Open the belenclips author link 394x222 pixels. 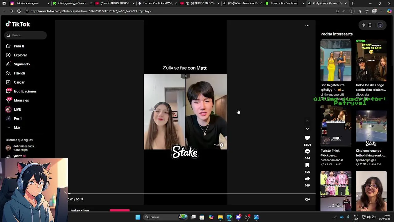(x=80, y=211)
